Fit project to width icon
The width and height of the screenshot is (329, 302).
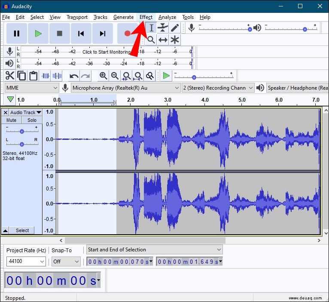point(138,75)
